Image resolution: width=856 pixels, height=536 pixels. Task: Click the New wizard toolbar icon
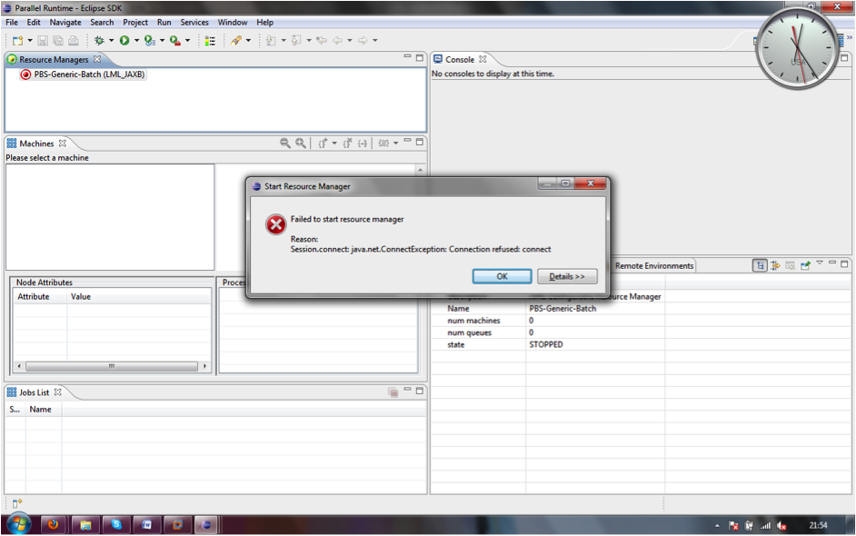pos(17,40)
